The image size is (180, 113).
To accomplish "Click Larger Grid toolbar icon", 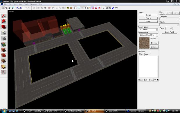I will [x=12, y=8].
